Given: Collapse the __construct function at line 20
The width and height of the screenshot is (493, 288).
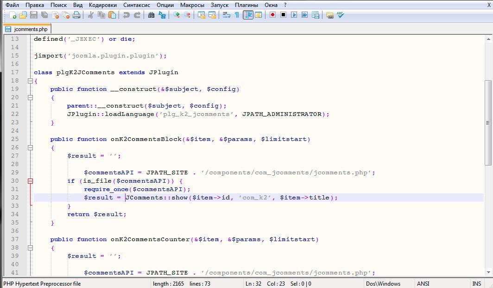Looking at the screenshot, I should (x=30, y=97).
